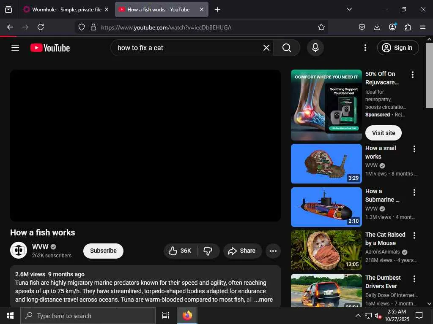Start voice search with the microphone
433x324 pixels.
315,48
